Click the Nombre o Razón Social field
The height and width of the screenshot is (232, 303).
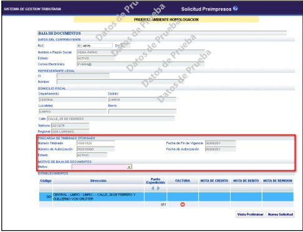click(140, 52)
